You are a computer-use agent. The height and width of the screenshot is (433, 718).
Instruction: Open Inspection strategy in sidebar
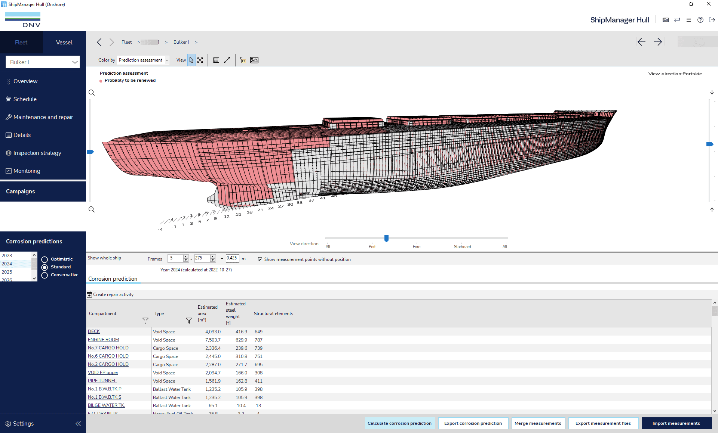[x=37, y=153]
